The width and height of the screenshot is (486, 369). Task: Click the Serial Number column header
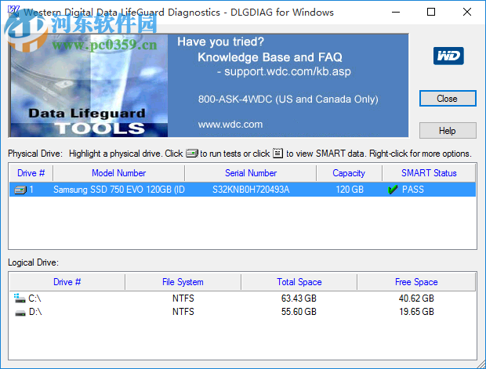click(250, 173)
